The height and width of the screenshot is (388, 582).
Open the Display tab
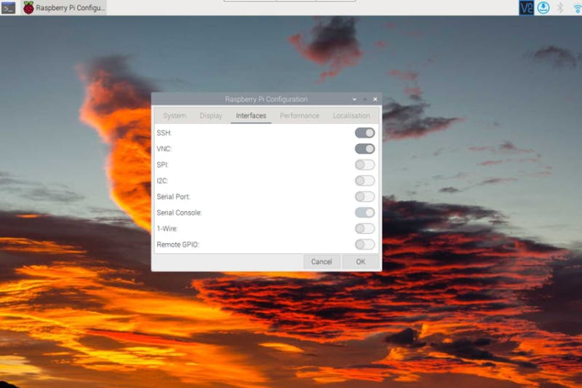(x=211, y=115)
